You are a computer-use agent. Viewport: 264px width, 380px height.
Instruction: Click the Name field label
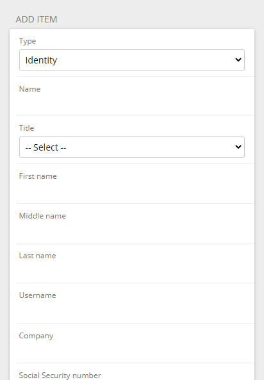(x=29, y=89)
